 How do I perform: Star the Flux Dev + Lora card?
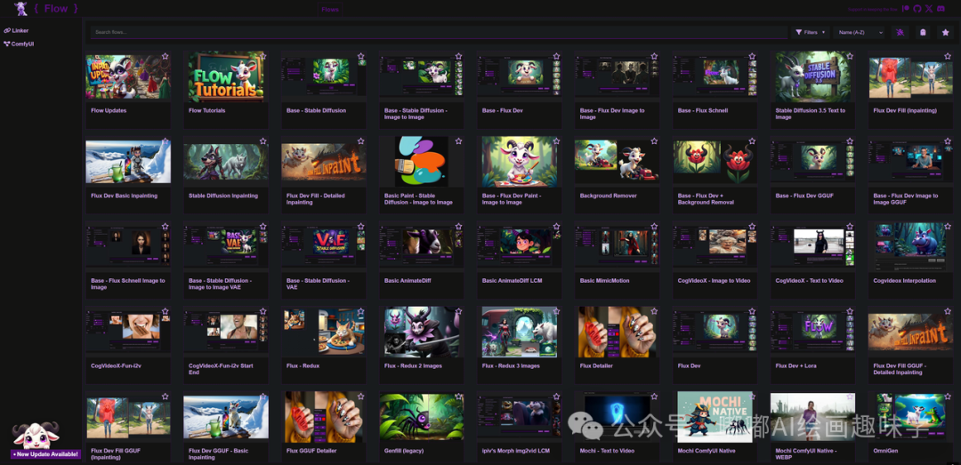click(850, 311)
